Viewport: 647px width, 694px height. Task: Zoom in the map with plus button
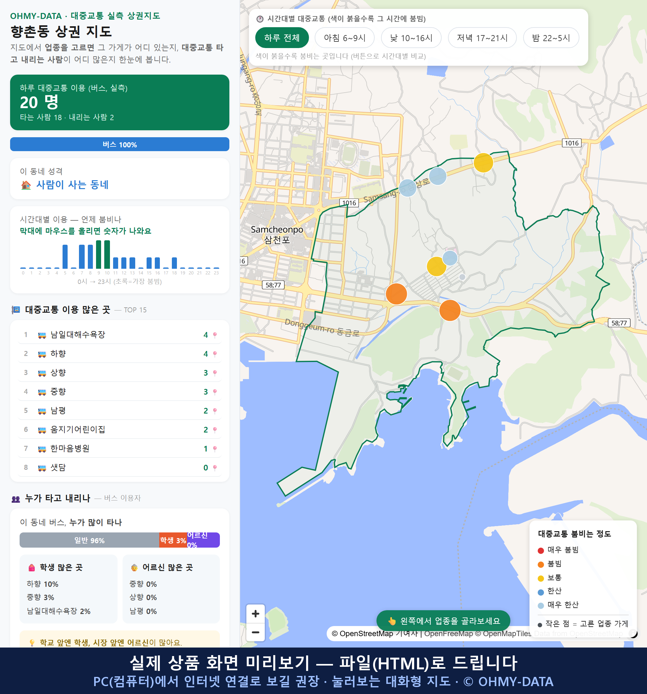click(x=255, y=614)
